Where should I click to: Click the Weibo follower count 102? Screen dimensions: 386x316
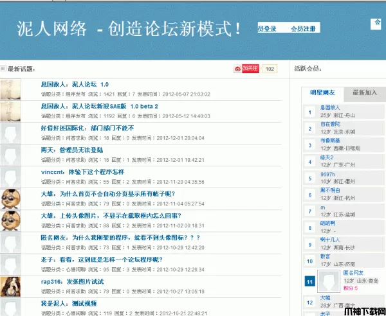(270, 69)
